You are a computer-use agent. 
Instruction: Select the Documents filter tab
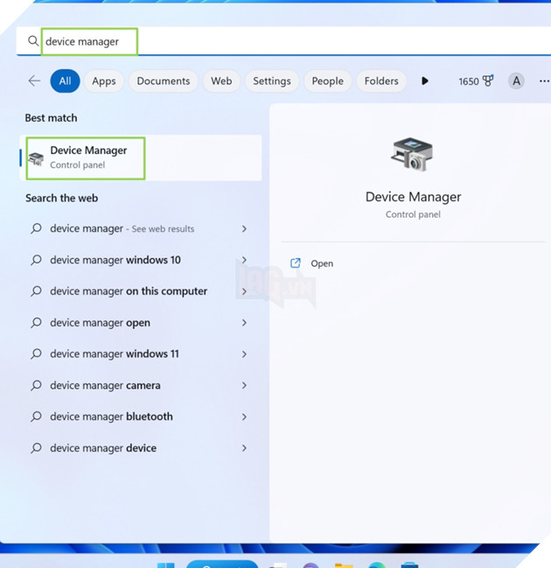pyautogui.click(x=164, y=81)
